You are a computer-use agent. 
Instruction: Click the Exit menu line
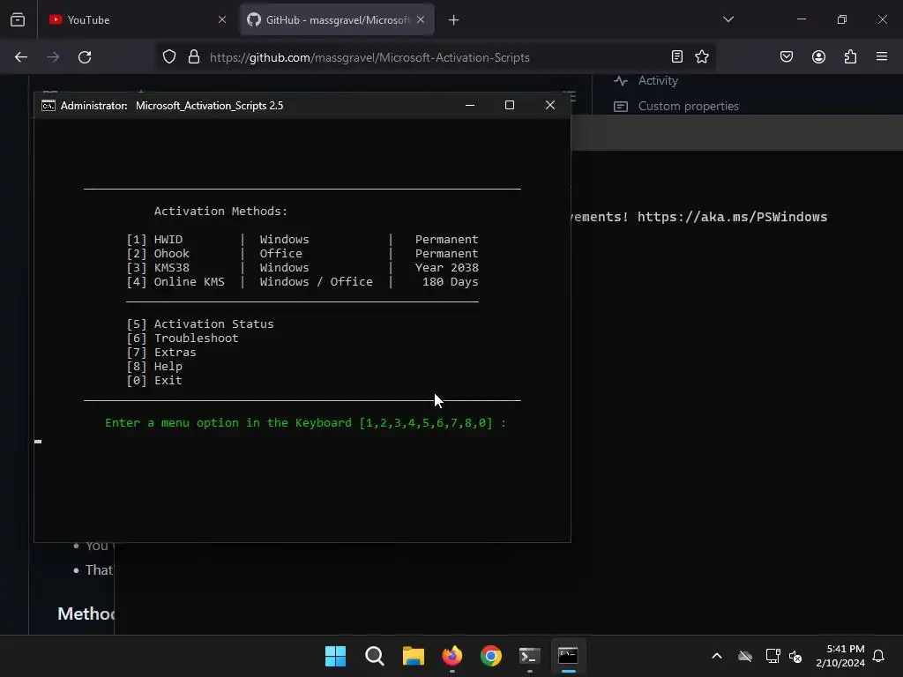pyautogui.click(x=154, y=381)
